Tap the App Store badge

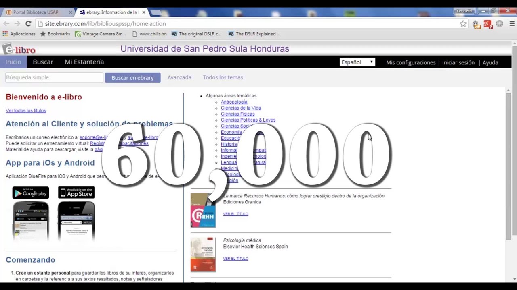[x=76, y=193]
